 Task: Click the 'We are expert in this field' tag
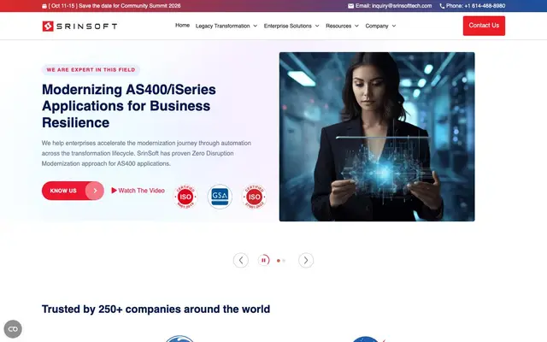click(x=91, y=70)
